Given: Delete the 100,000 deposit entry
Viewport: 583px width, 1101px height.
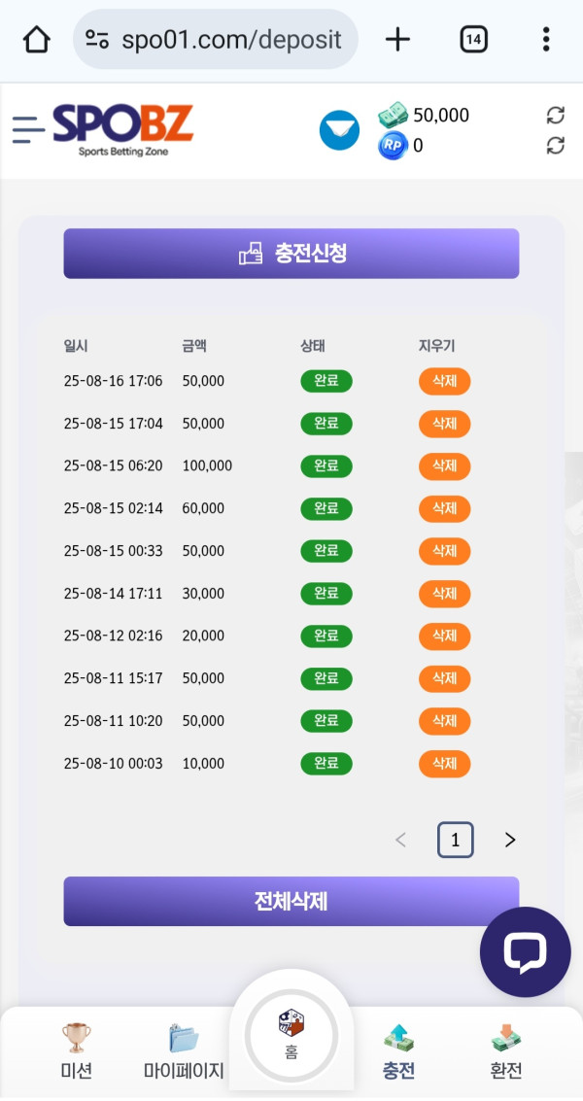Looking at the screenshot, I should pos(444,466).
